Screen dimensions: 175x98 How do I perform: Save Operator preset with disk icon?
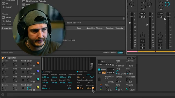click(131, 58)
